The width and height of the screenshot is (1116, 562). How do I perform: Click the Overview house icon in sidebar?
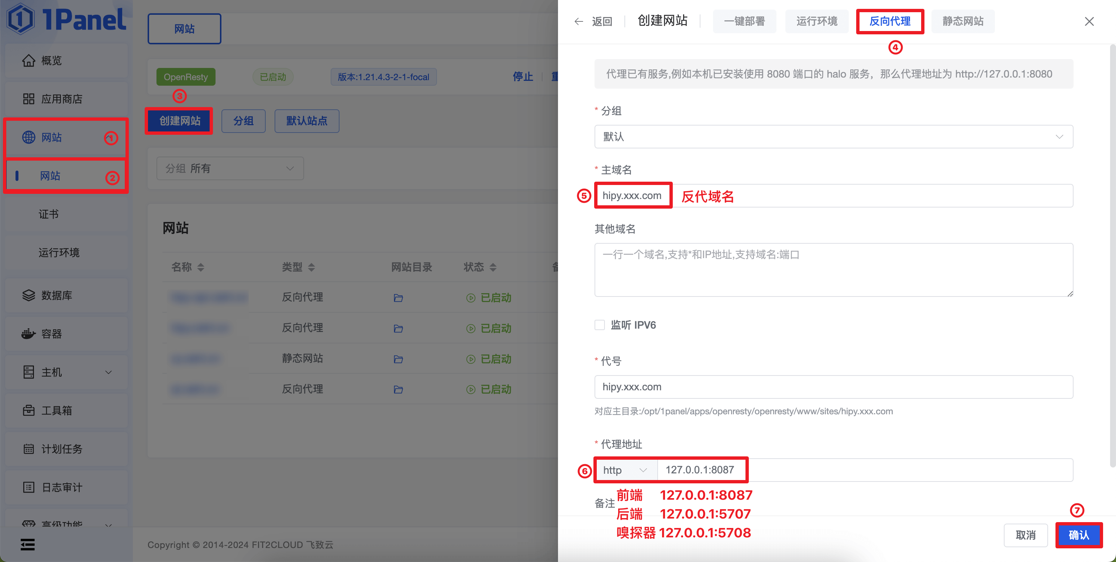28,61
